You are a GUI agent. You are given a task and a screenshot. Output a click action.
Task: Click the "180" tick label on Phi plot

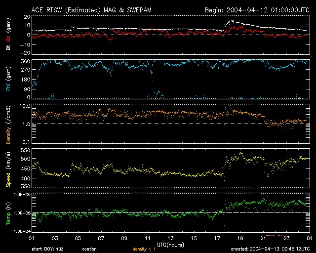click(26, 80)
